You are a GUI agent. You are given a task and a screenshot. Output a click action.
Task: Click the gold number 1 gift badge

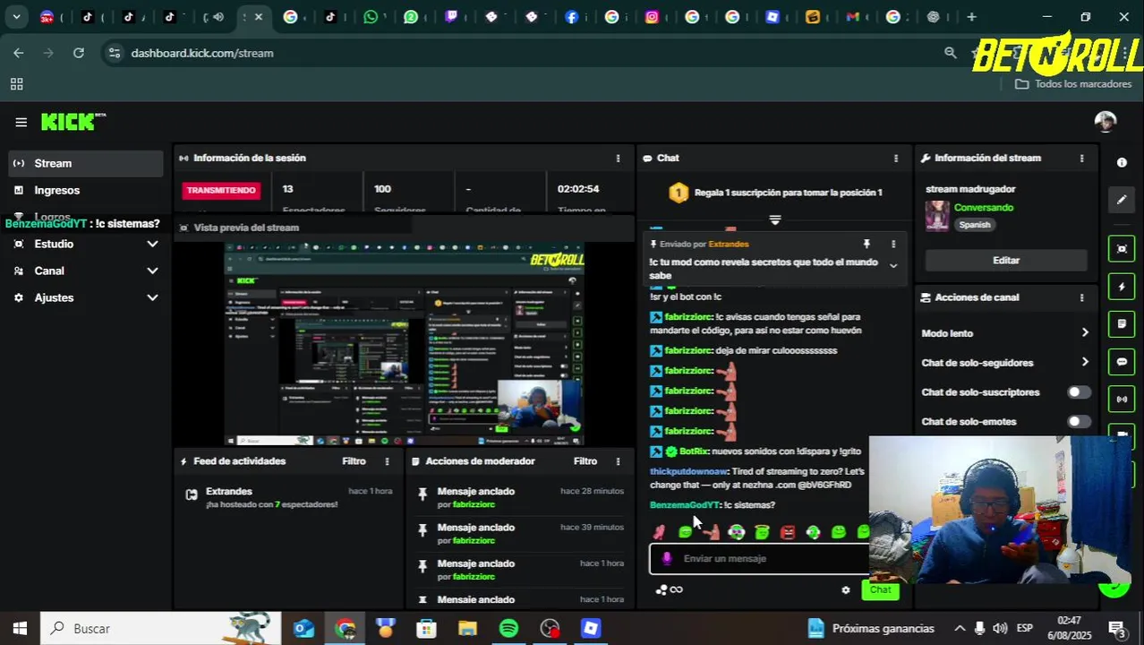click(x=679, y=193)
